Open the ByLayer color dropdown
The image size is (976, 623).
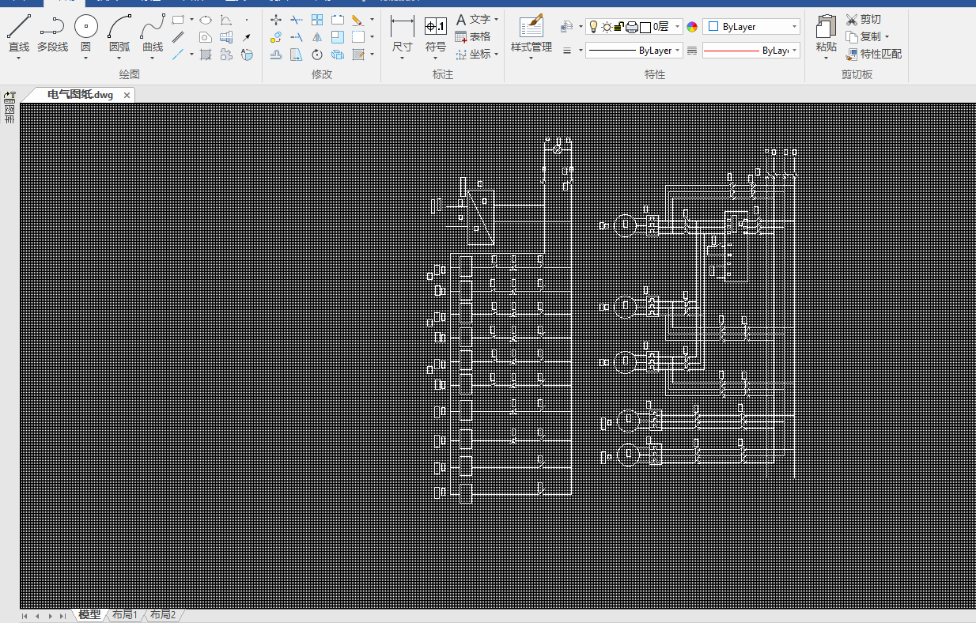click(x=794, y=27)
